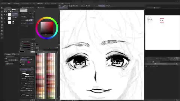The width and height of the screenshot is (180, 101).
Task: Pick a hue on the color wheel ring
Action: pyautogui.click(x=47, y=18)
